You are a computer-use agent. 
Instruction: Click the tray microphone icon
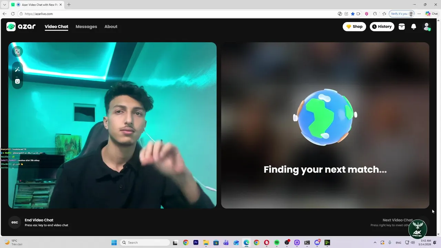(x=390, y=242)
